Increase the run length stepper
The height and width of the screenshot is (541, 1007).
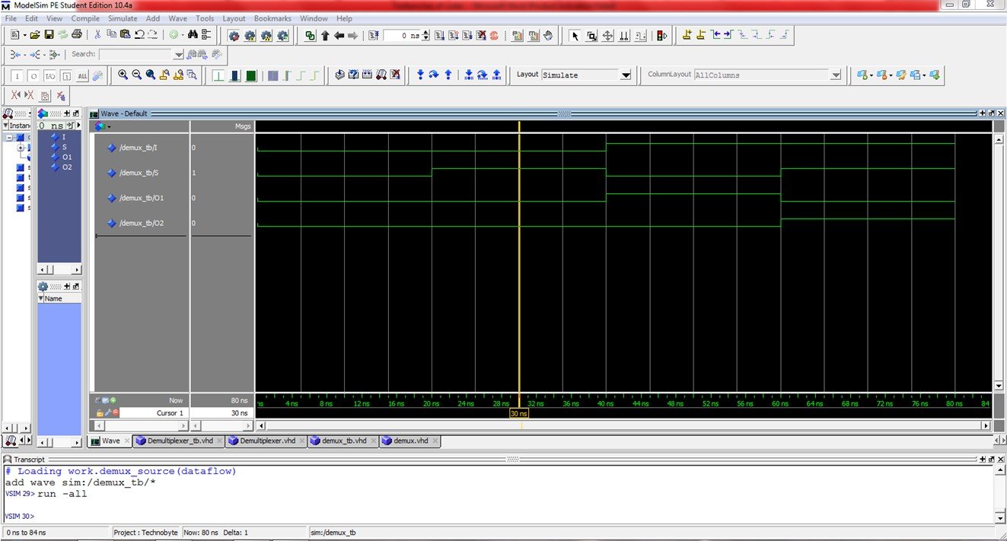(x=425, y=33)
